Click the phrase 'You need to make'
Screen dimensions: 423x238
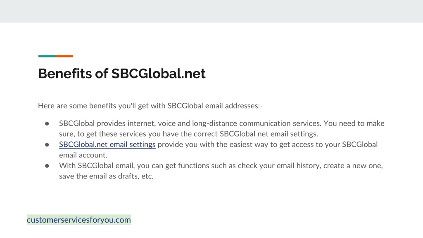pos(354,123)
